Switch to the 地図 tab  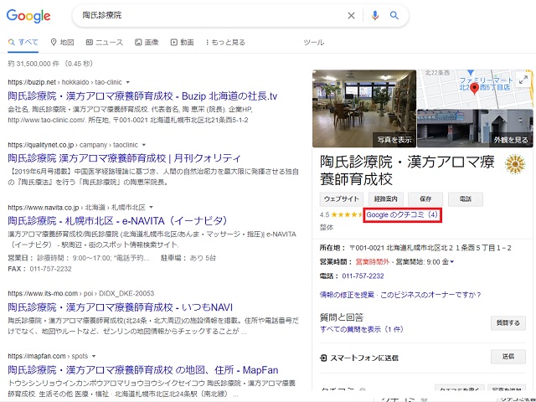click(x=62, y=43)
